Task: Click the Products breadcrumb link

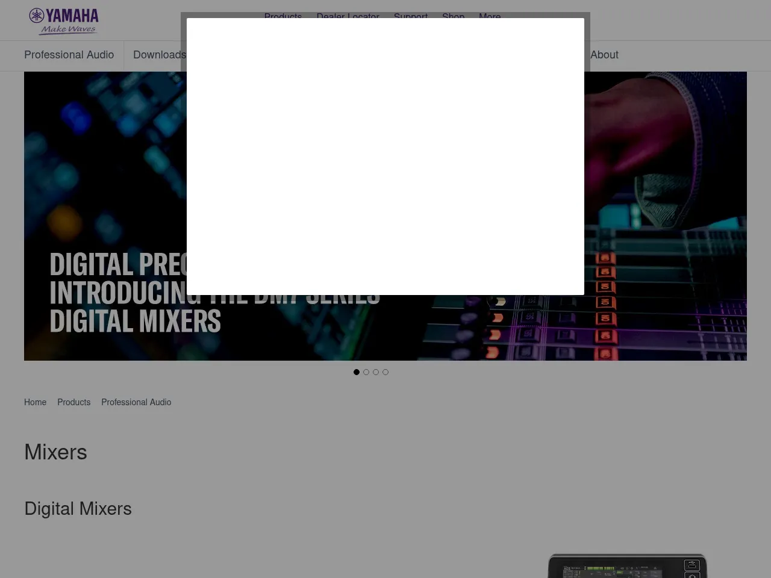Action: 73,402
